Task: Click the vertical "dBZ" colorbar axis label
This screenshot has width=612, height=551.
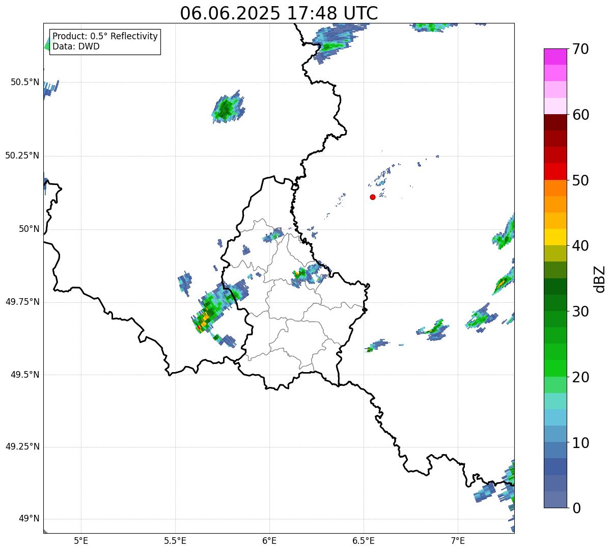Action: pos(600,279)
